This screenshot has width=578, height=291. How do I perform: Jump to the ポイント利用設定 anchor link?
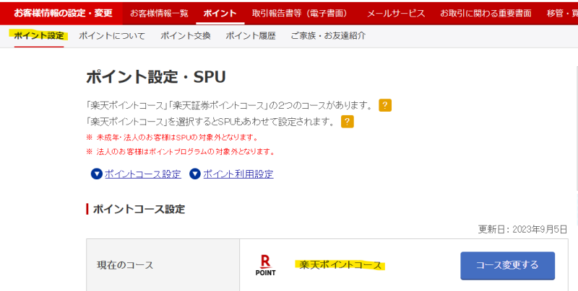coord(238,174)
